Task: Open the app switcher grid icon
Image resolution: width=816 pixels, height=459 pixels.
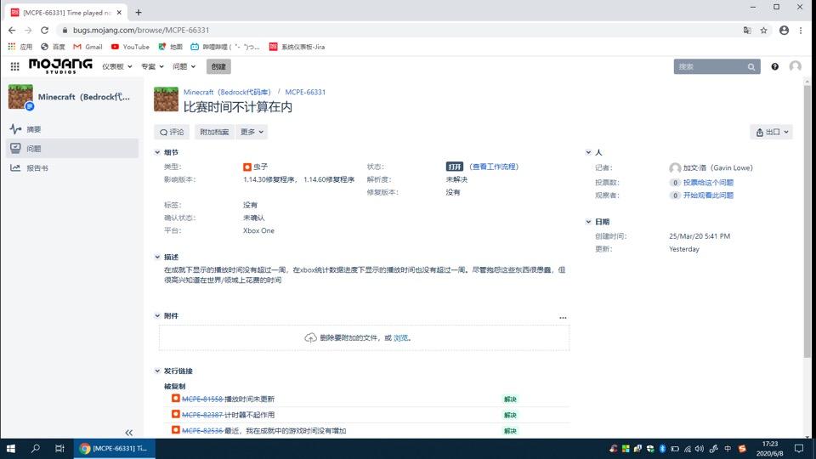Action: click(14, 66)
